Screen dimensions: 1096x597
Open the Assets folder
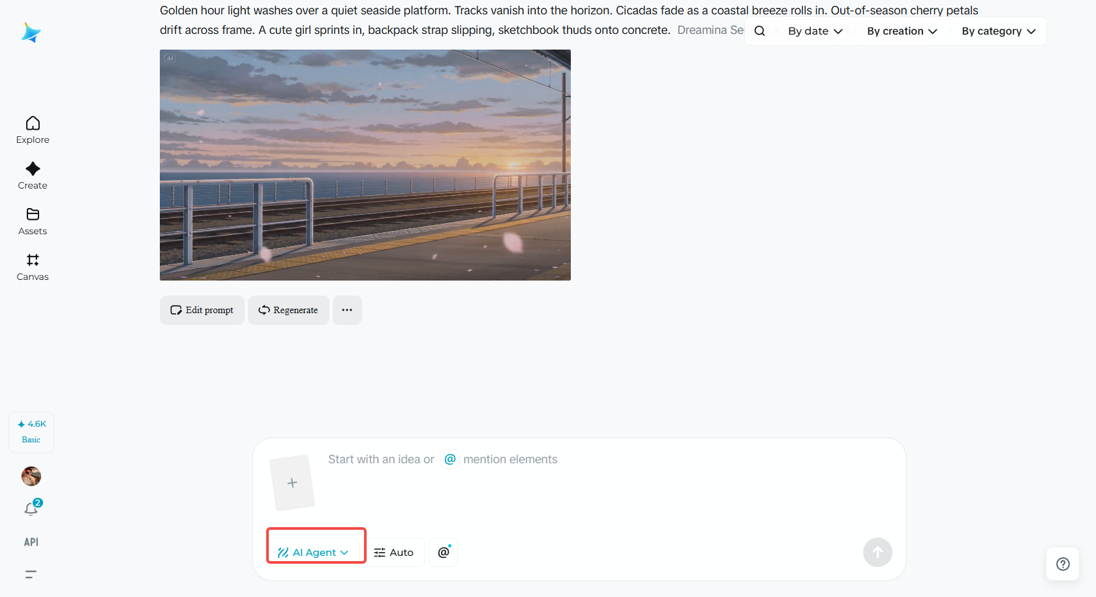tap(33, 222)
